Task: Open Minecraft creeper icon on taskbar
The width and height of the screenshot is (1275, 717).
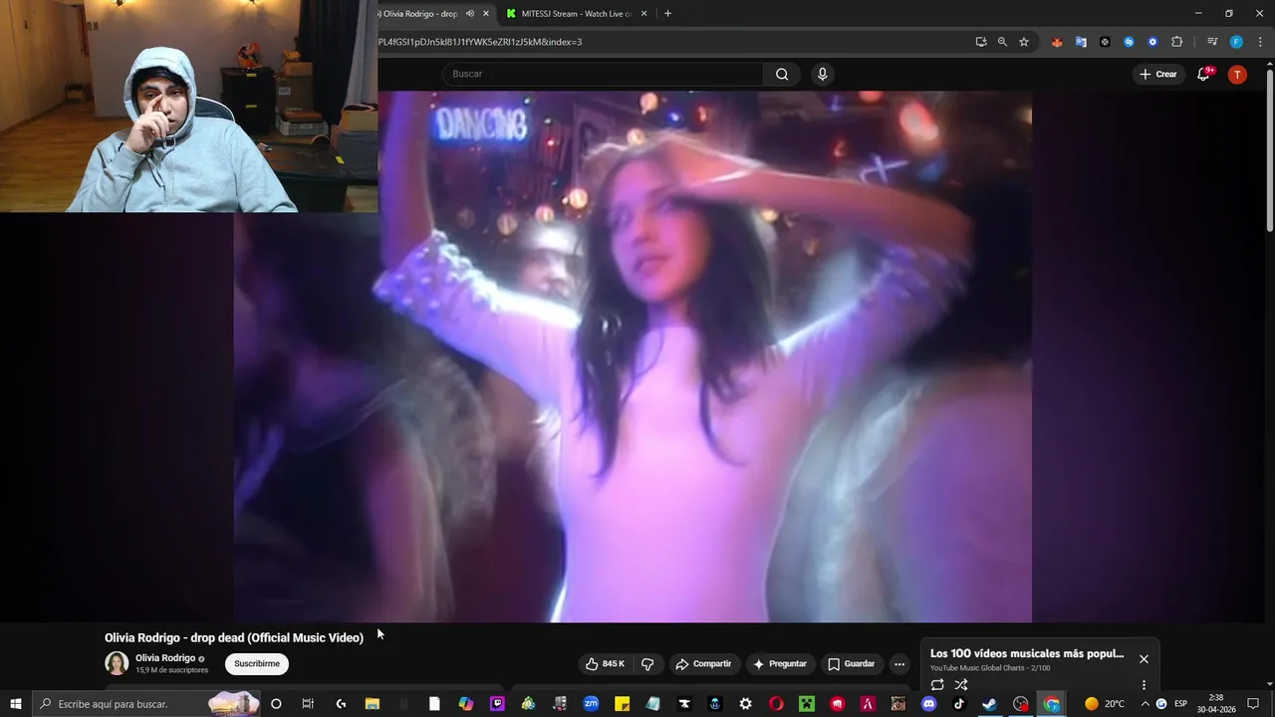Action: (x=807, y=704)
